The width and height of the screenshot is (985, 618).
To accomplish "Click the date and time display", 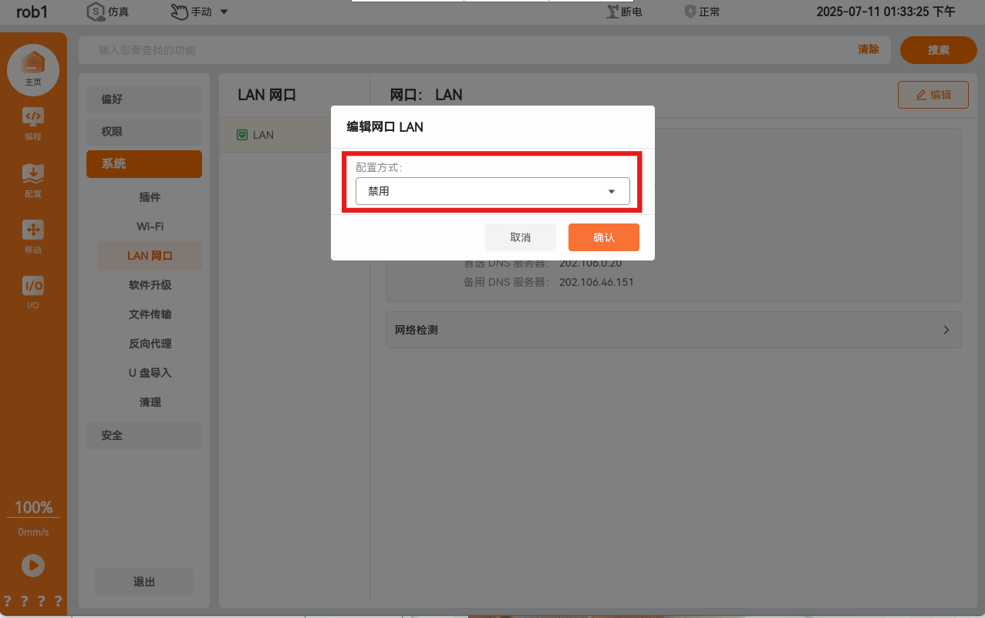I will pos(885,12).
